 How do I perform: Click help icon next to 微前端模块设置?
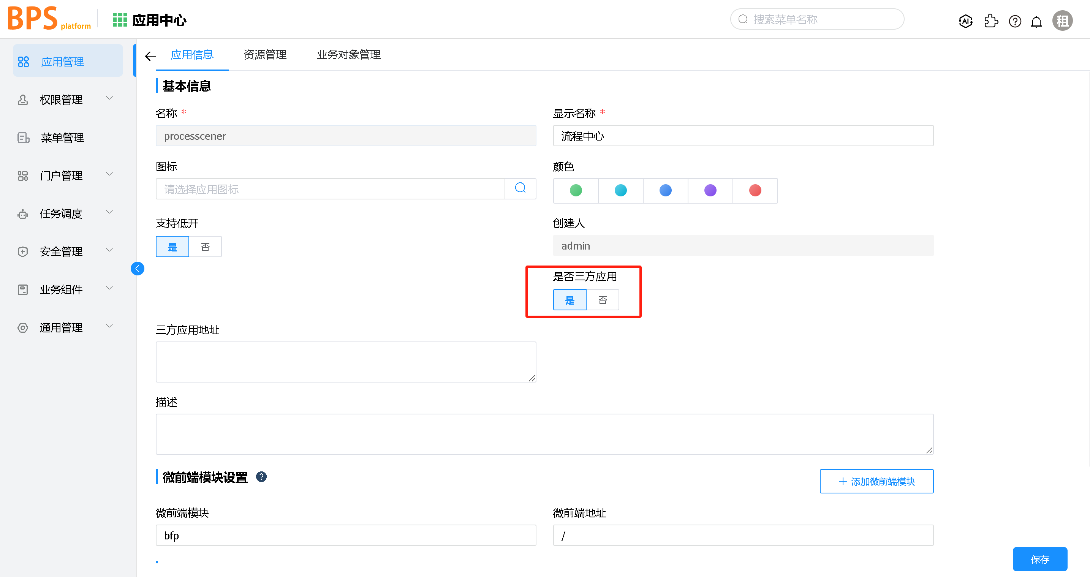(x=261, y=477)
